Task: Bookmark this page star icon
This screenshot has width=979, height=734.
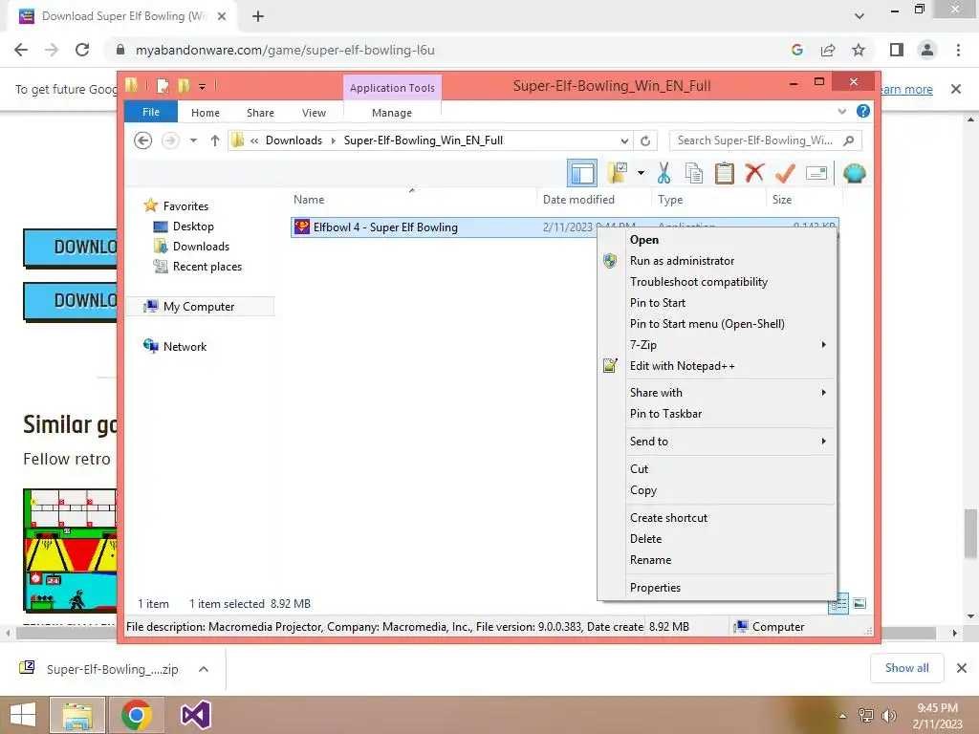Action: click(x=859, y=50)
